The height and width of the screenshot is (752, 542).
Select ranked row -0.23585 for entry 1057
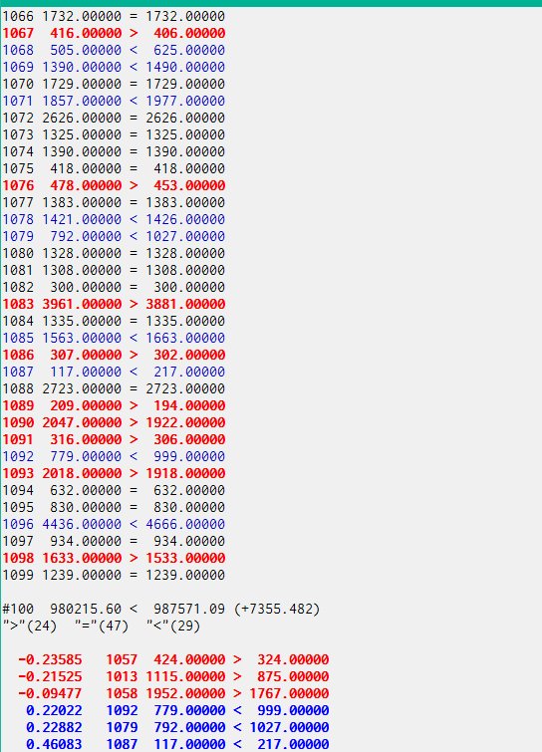pyautogui.click(x=173, y=660)
